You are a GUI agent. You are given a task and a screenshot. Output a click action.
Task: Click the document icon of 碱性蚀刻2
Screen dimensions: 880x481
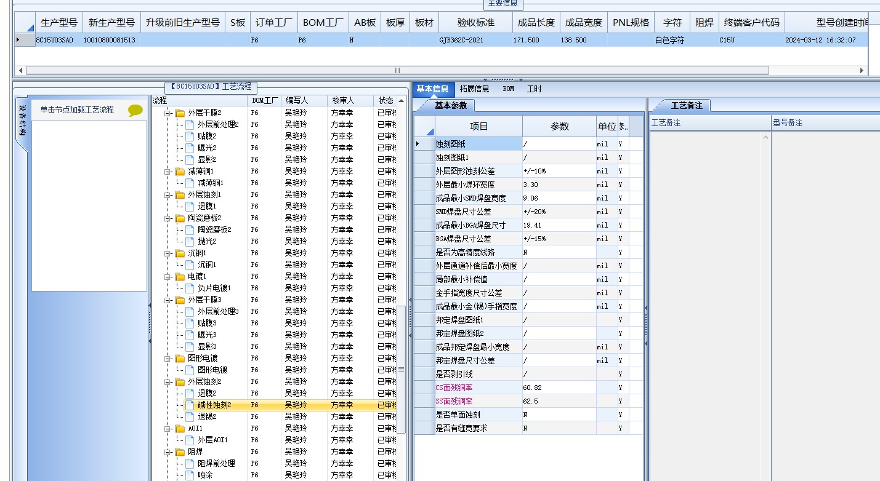(190, 405)
